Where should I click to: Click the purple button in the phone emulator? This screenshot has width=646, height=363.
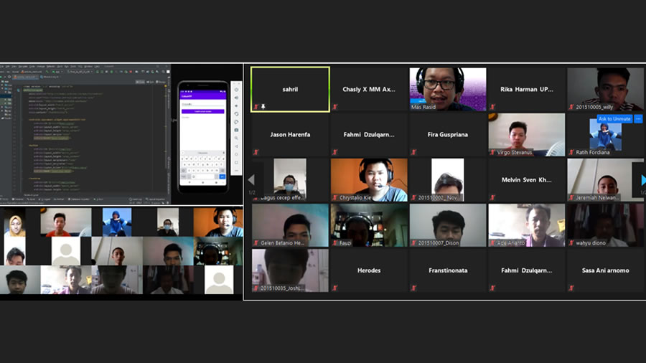tap(203, 111)
